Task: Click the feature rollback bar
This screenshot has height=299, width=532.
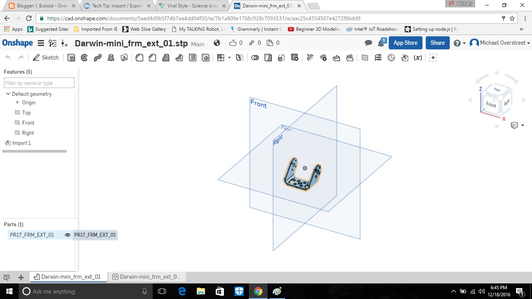Action: [x=34, y=151]
